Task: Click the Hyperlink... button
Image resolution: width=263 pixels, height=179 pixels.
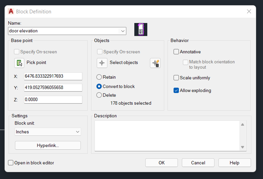Action: point(48,145)
